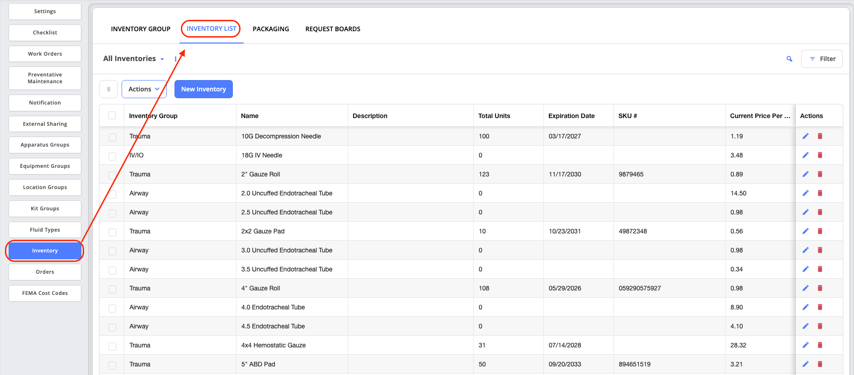Select the 18G IV Needle checkbox
Viewport: 854px width, 375px height.
113,156
